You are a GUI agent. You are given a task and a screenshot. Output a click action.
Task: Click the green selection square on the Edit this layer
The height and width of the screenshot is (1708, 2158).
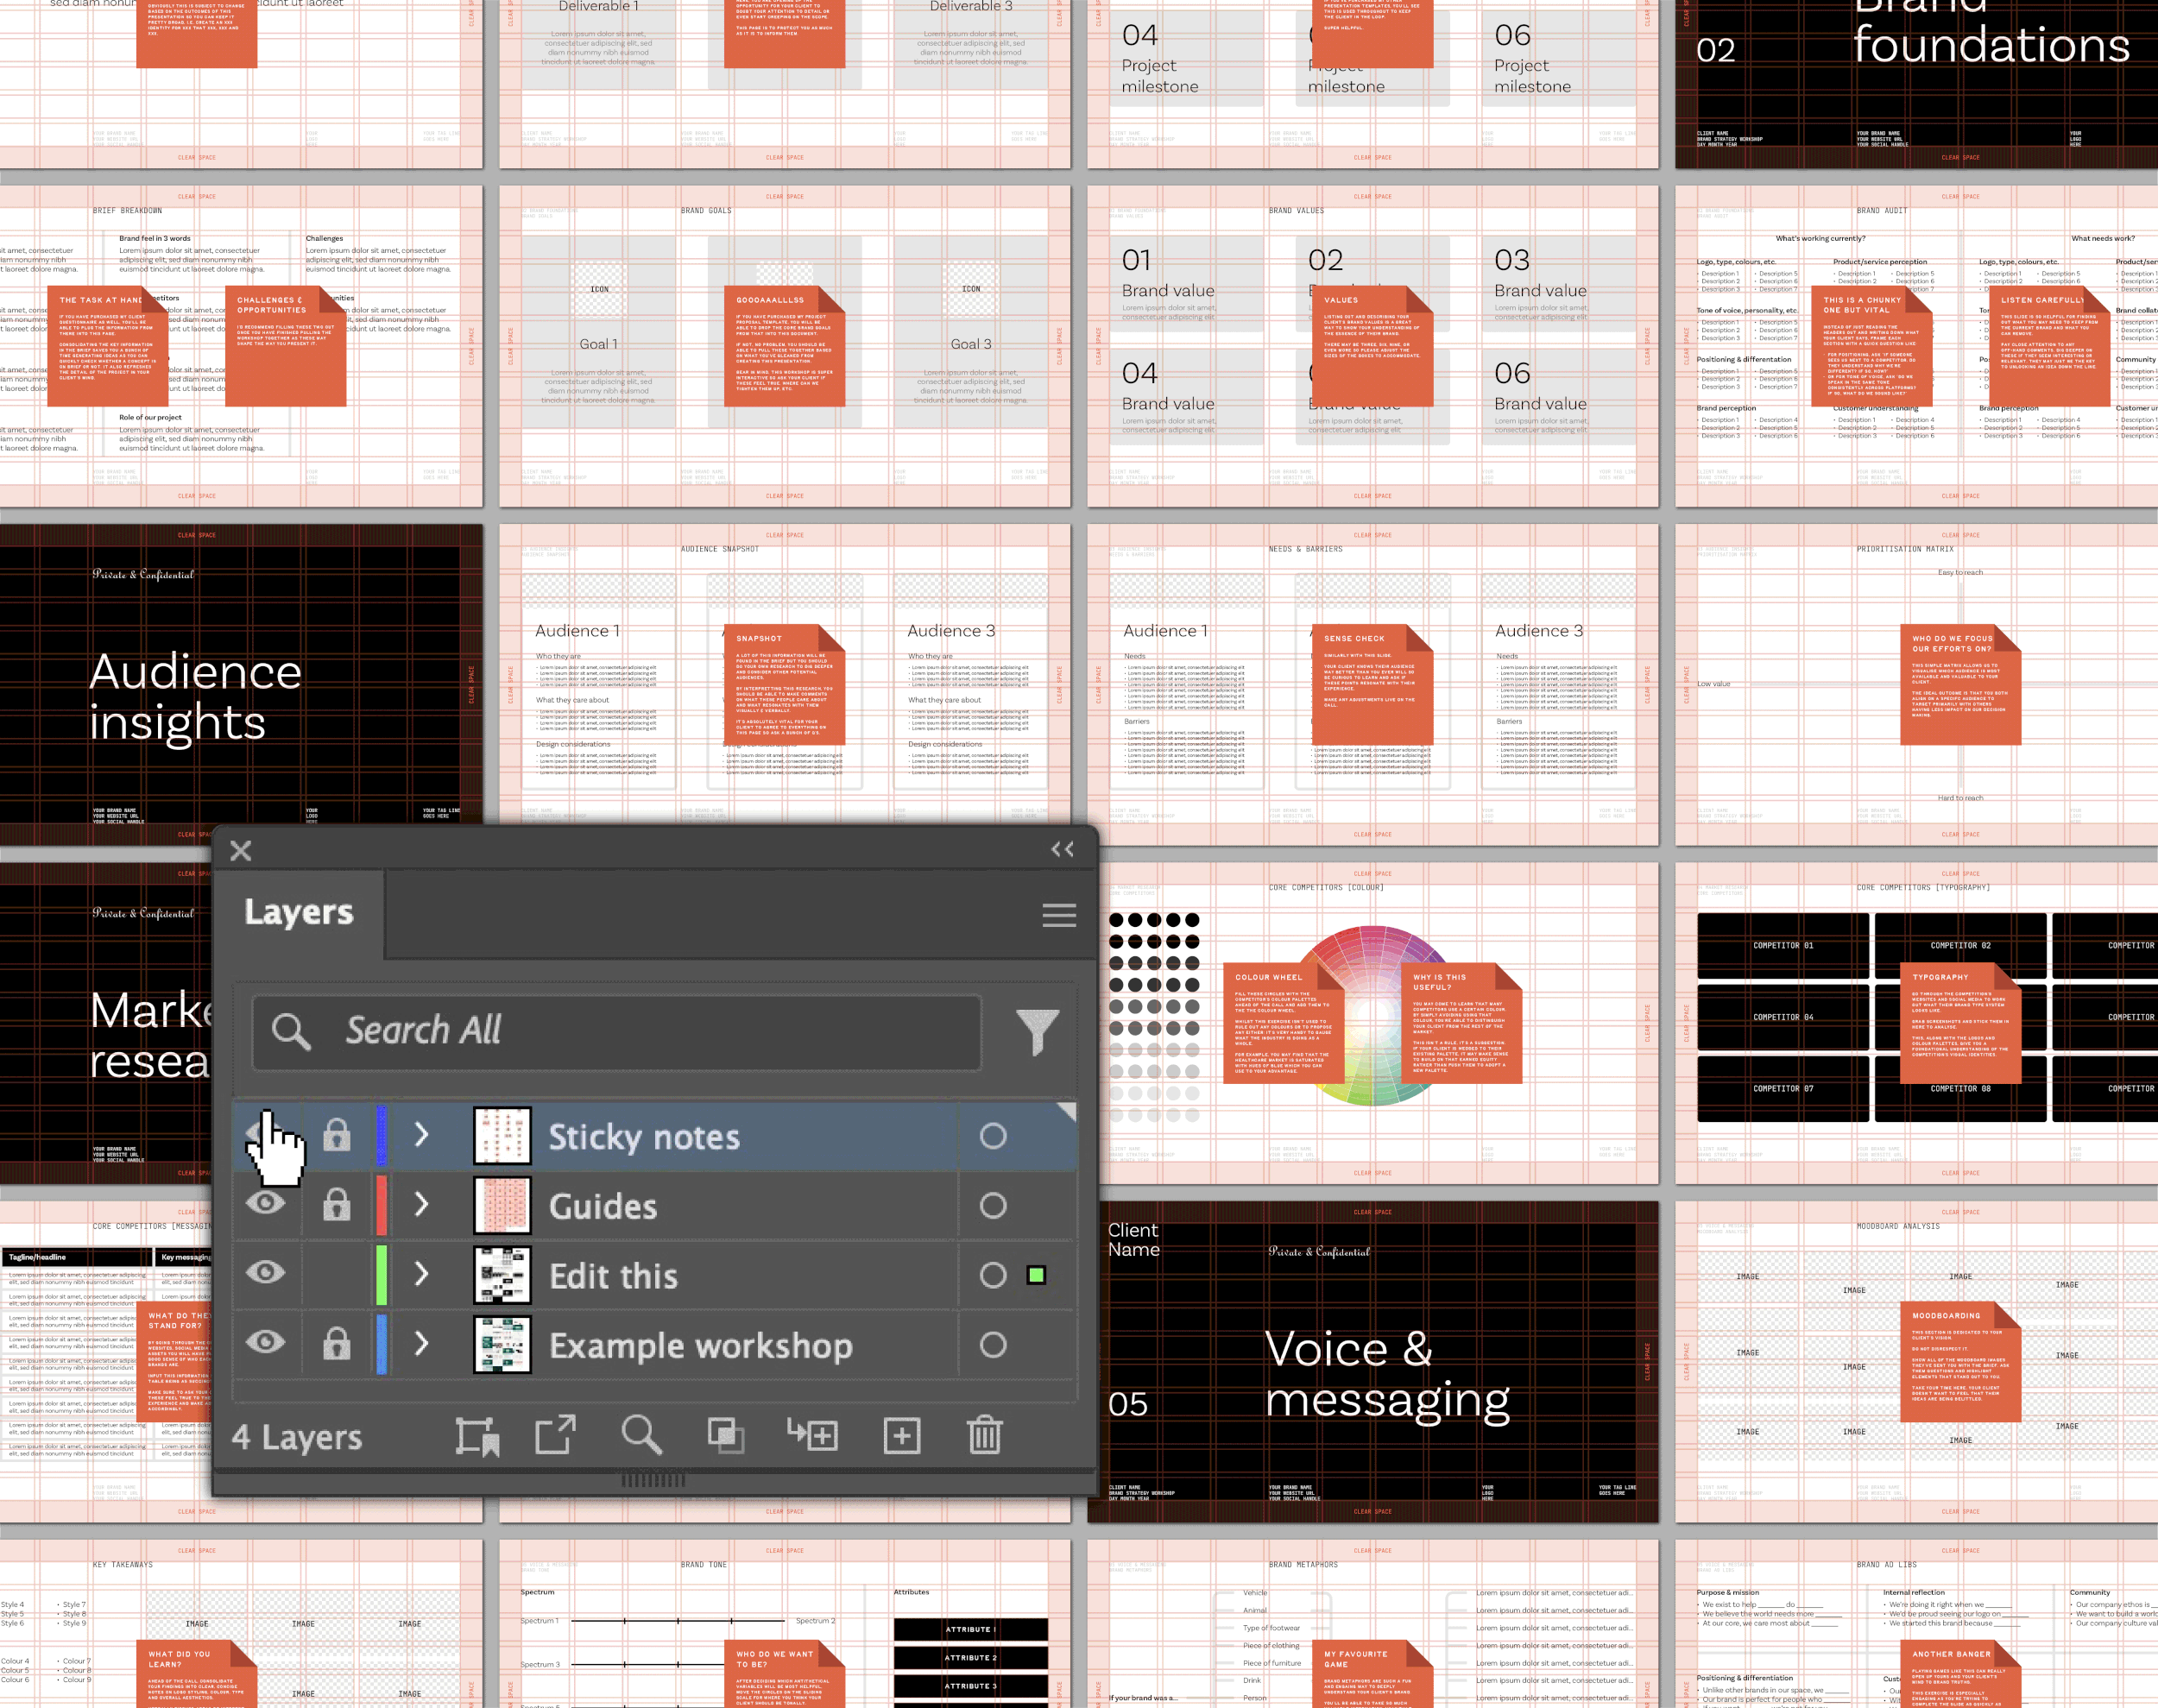point(1036,1275)
